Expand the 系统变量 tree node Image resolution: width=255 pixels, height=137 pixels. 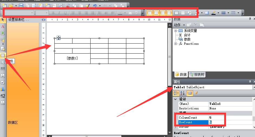(175, 31)
